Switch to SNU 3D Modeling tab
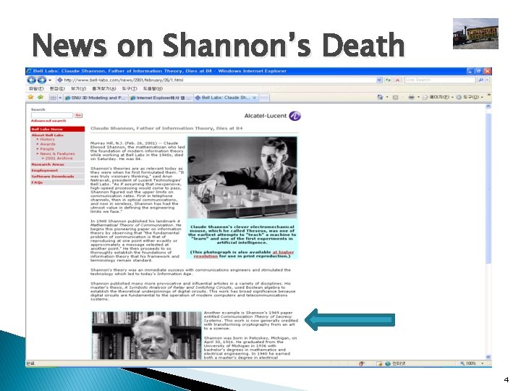521x391 pixels. coord(96,98)
